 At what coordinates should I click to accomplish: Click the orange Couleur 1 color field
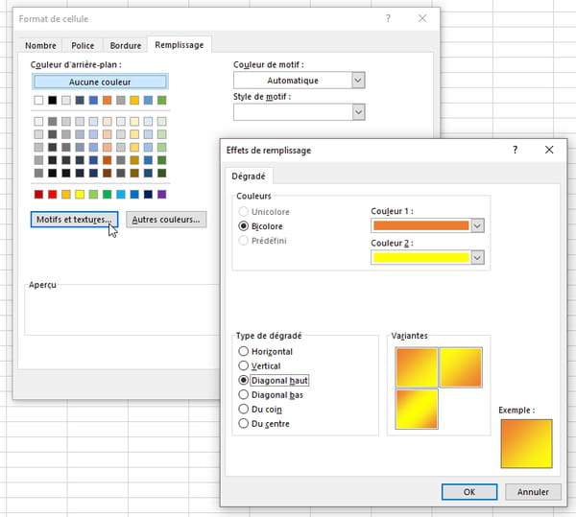(421, 225)
